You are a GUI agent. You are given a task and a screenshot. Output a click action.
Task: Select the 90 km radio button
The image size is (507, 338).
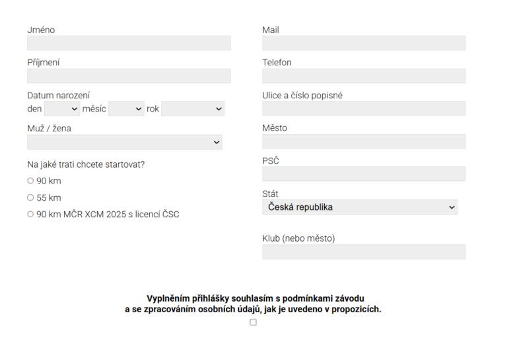click(30, 181)
